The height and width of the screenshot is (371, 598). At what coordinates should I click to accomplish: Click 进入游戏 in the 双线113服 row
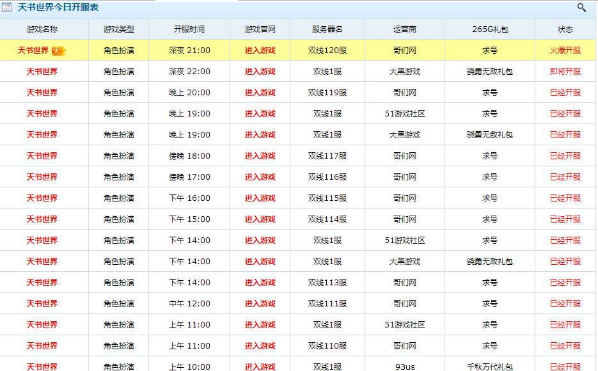coord(260,283)
